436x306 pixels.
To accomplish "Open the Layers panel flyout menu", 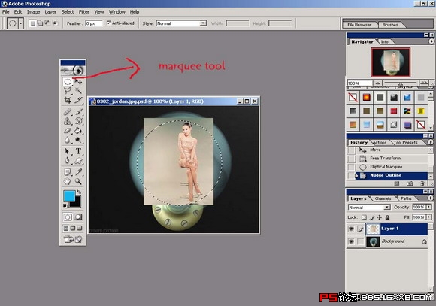I will point(431,198).
